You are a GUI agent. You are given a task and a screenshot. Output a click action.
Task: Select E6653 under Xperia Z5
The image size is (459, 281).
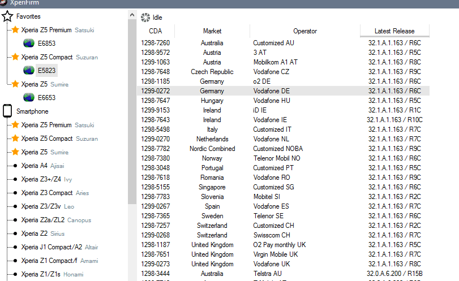pos(46,98)
